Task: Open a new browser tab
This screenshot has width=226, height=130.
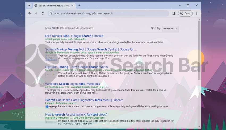Action: [x=79, y=6]
